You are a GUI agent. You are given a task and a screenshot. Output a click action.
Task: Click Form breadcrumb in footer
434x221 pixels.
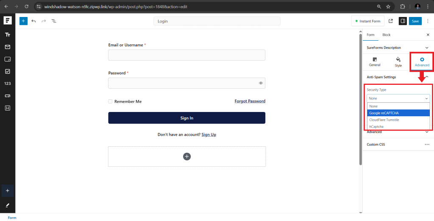(12, 218)
